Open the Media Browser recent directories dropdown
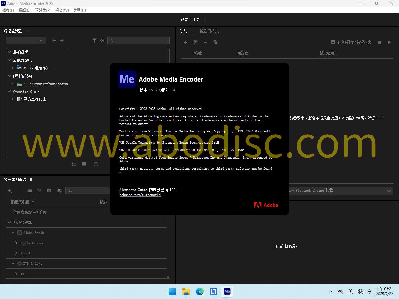Image resolution: width=399 pixels, height=299 pixels. [x=26, y=40]
